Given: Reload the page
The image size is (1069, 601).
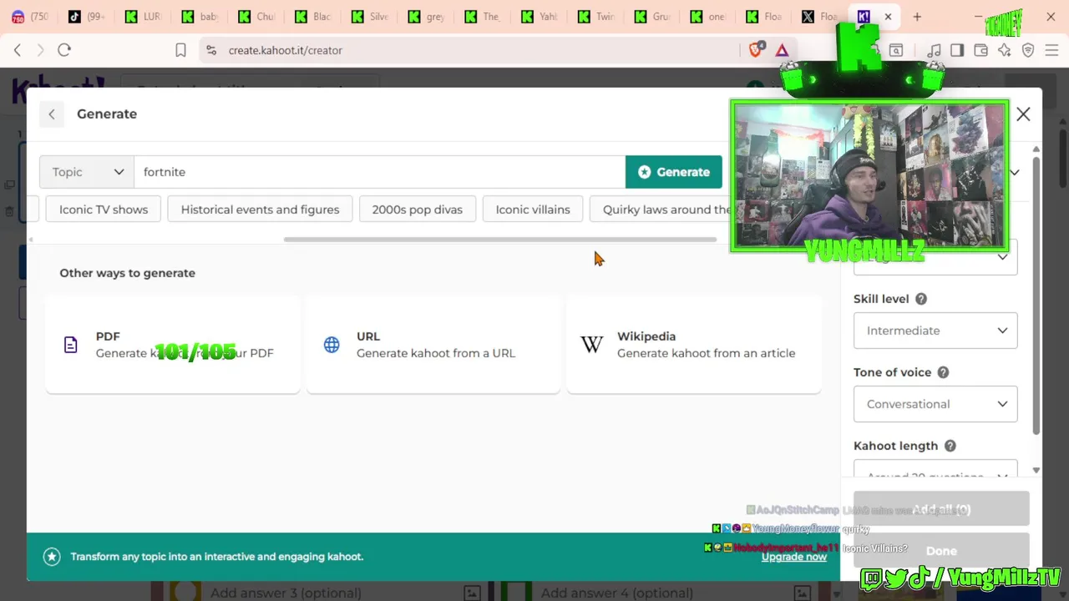Looking at the screenshot, I should (x=64, y=50).
